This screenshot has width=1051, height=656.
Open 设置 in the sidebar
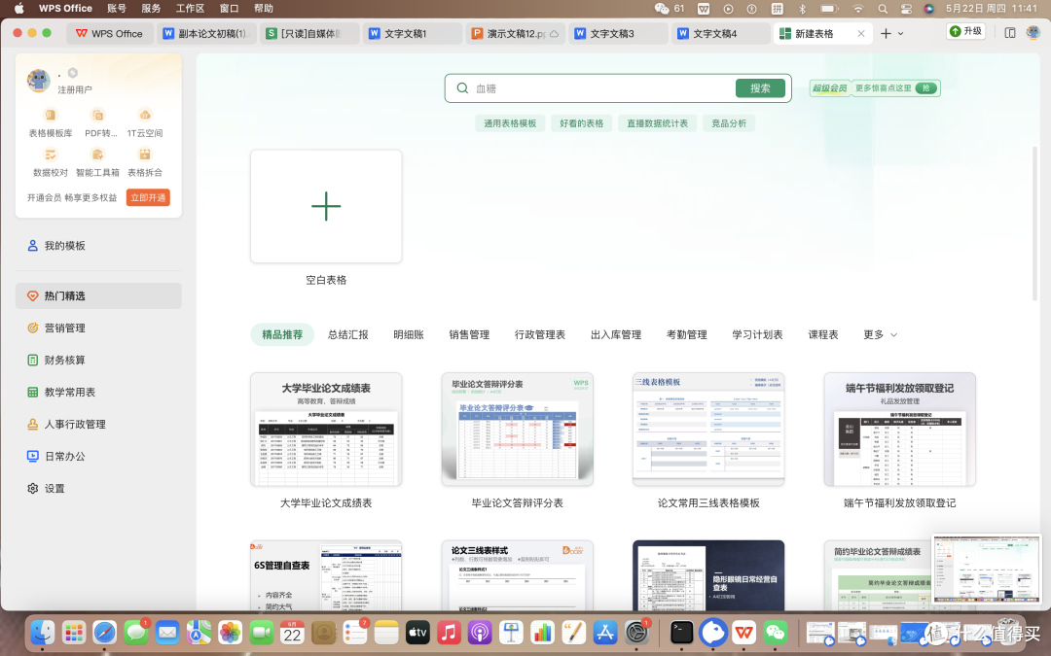pyautogui.click(x=98, y=489)
